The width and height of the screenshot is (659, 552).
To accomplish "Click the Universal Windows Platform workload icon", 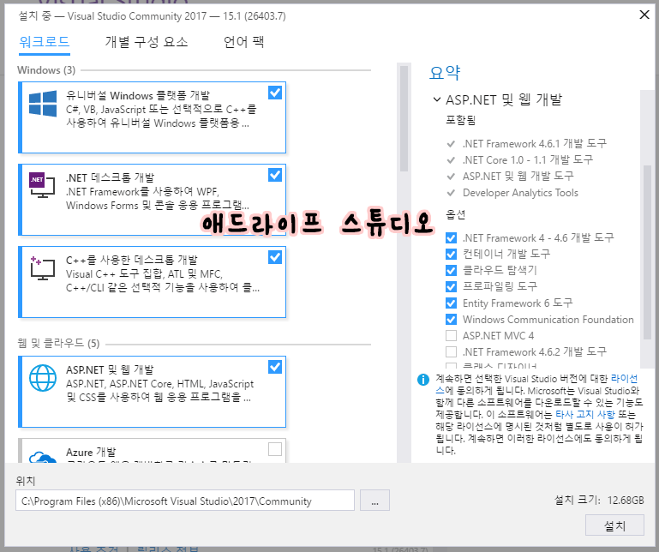I will [43, 104].
